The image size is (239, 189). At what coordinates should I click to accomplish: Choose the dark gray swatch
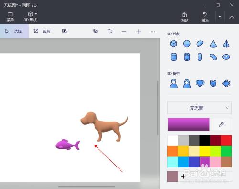[194, 141]
